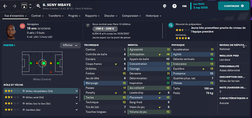Open the Paris 13 Atlético club badge

coord(24,6)
